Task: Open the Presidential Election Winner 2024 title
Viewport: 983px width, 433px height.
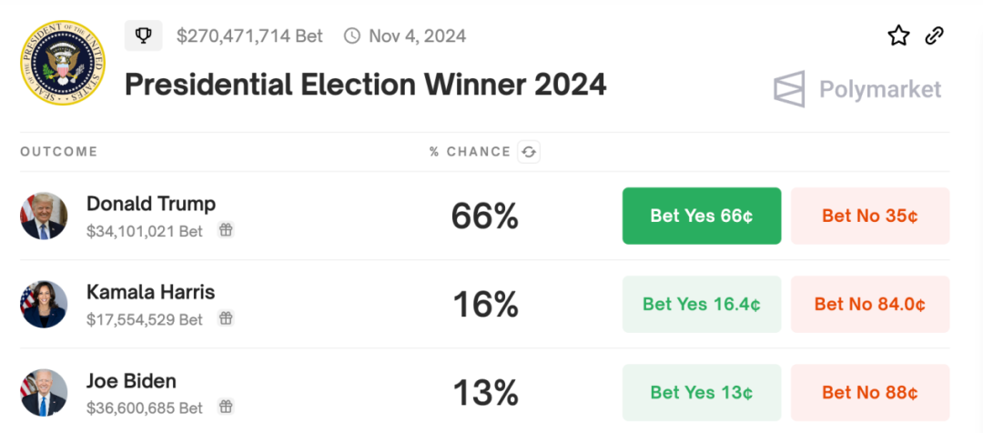Action: (x=365, y=85)
